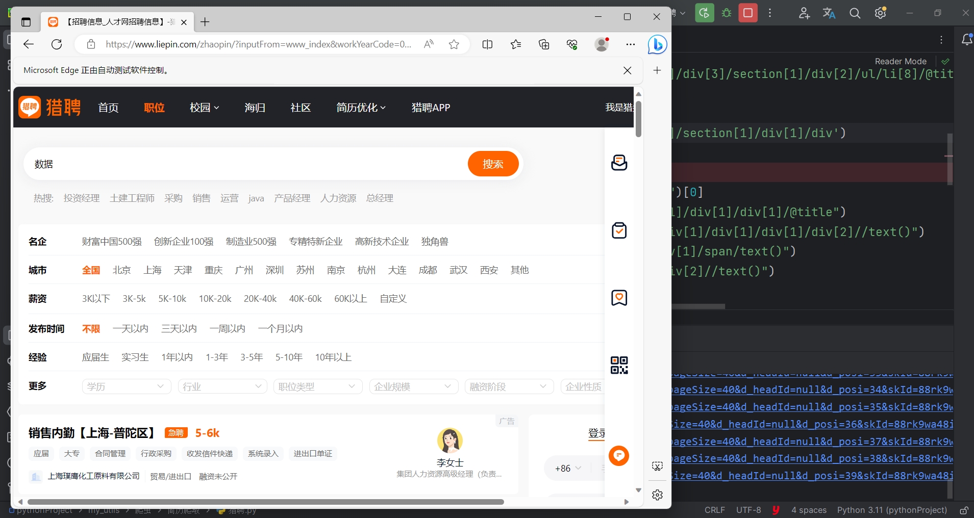
Task: Open 猎聘APP navigation item
Action: point(431,108)
